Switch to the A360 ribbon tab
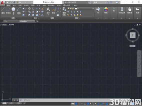The image size is (142, 106). pyautogui.click(x=59, y=5)
